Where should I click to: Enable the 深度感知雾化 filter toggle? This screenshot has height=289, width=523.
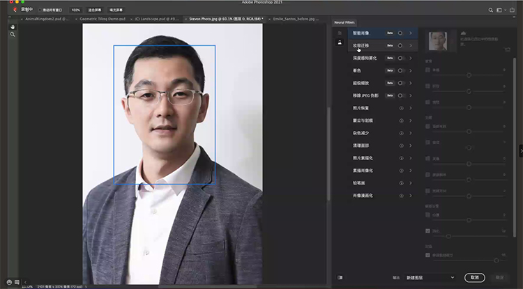point(400,58)
